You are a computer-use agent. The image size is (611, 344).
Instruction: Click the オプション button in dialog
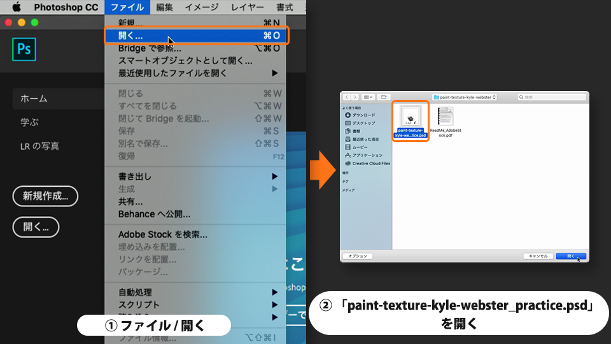[357, 256]
